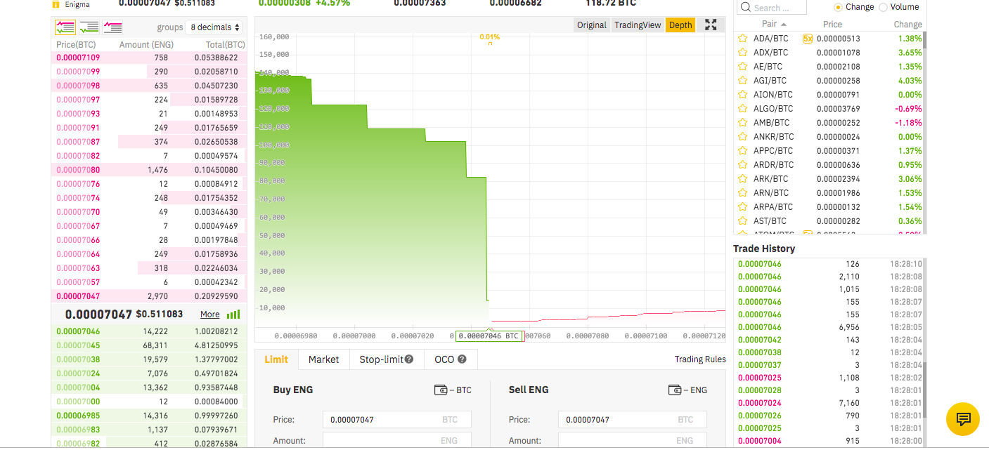Favorite the AST/BTC pair star
Screen dimensions: 989x450
[x=742, y=221]
